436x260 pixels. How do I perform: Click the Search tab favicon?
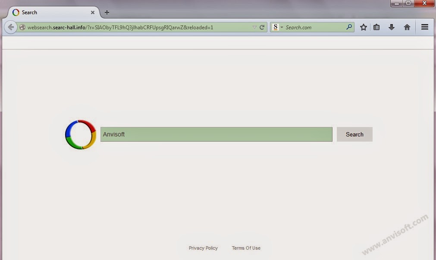tap(16, 12)
